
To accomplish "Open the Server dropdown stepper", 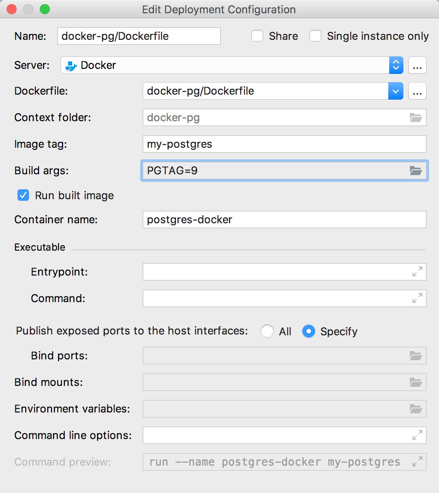I will click(x=396, y=65).
